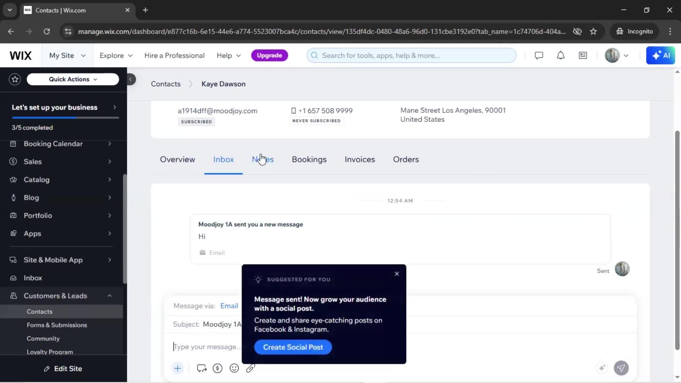The height and width of the screenshot is (383, 681).
Task: Click the Catalog icon in sidebar
Action: coord(13,179)
